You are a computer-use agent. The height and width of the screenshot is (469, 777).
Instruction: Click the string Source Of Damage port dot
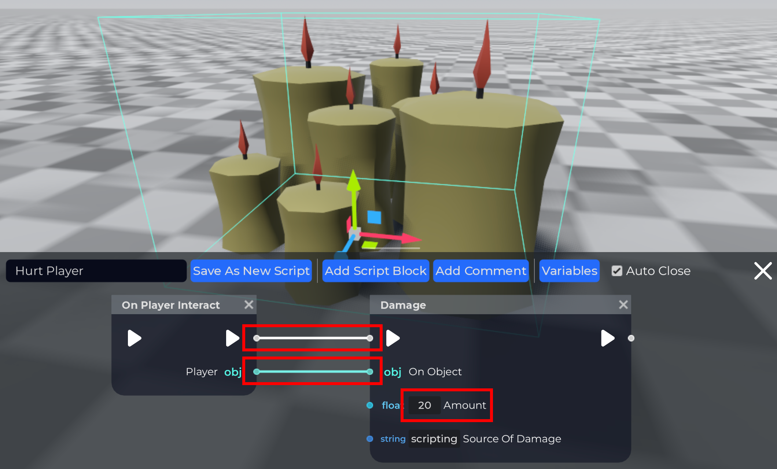[x=370, y=439]
